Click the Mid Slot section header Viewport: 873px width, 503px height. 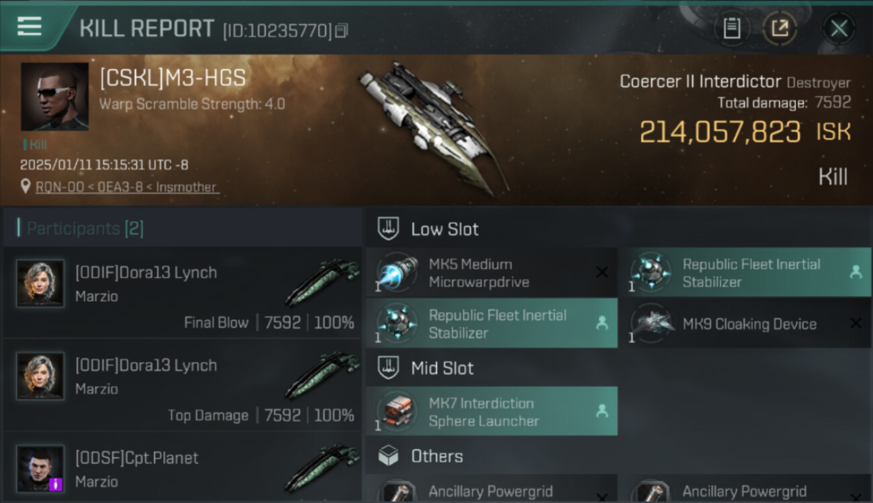(x=442, y=368)
